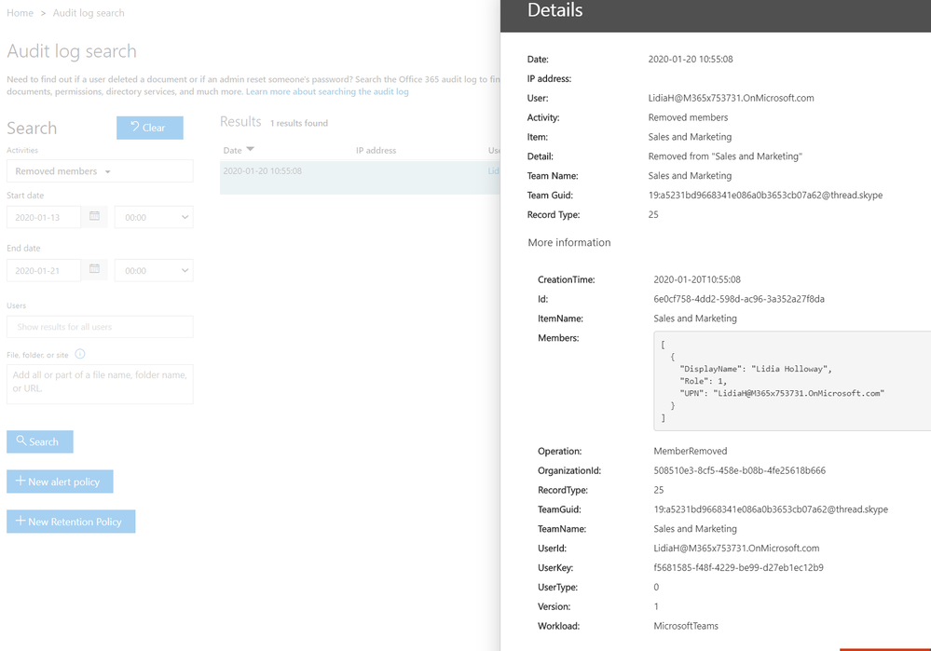This screenshot has height=651, width=931.
Task: Open the start time 00:00 dropdown
Action: coord(154,217)
